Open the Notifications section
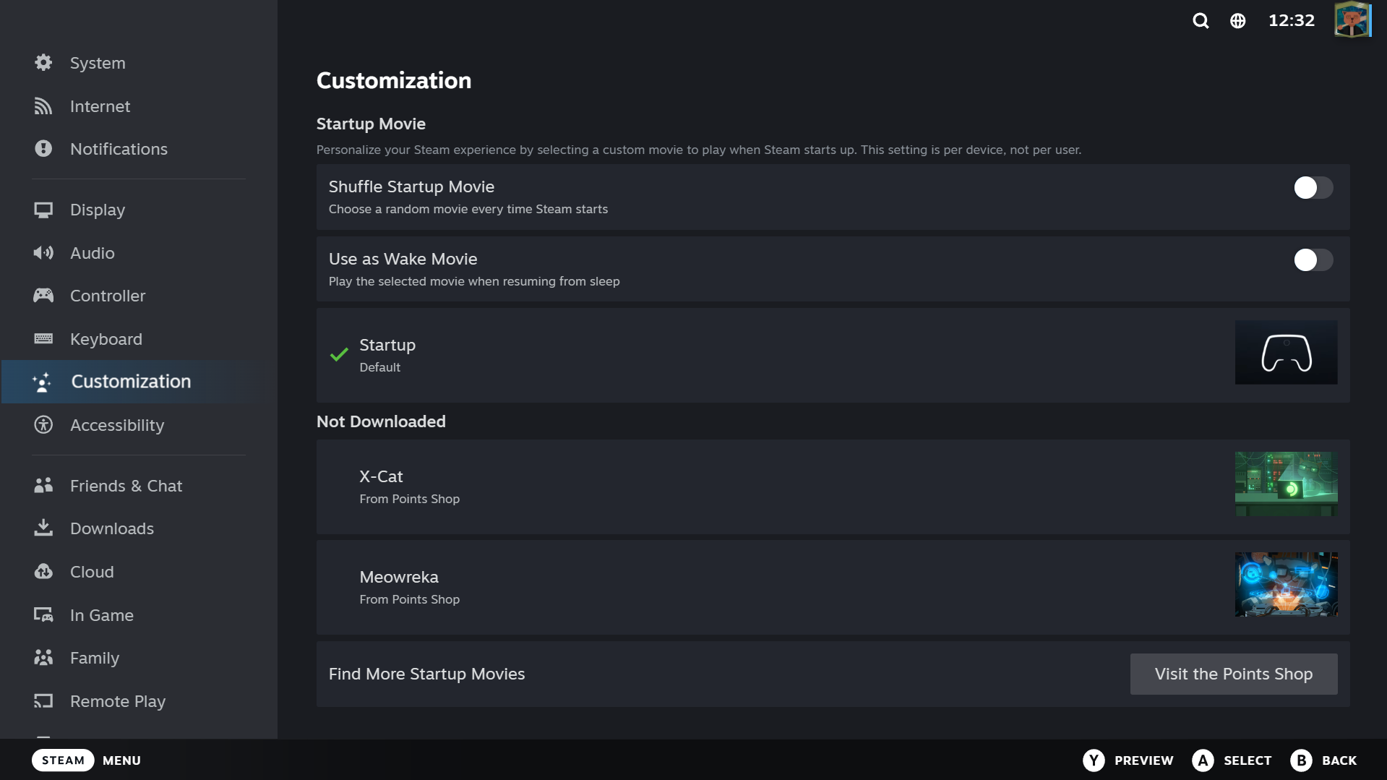The height and width of the screenshot is (780, 1387). [x=119, y=149]
